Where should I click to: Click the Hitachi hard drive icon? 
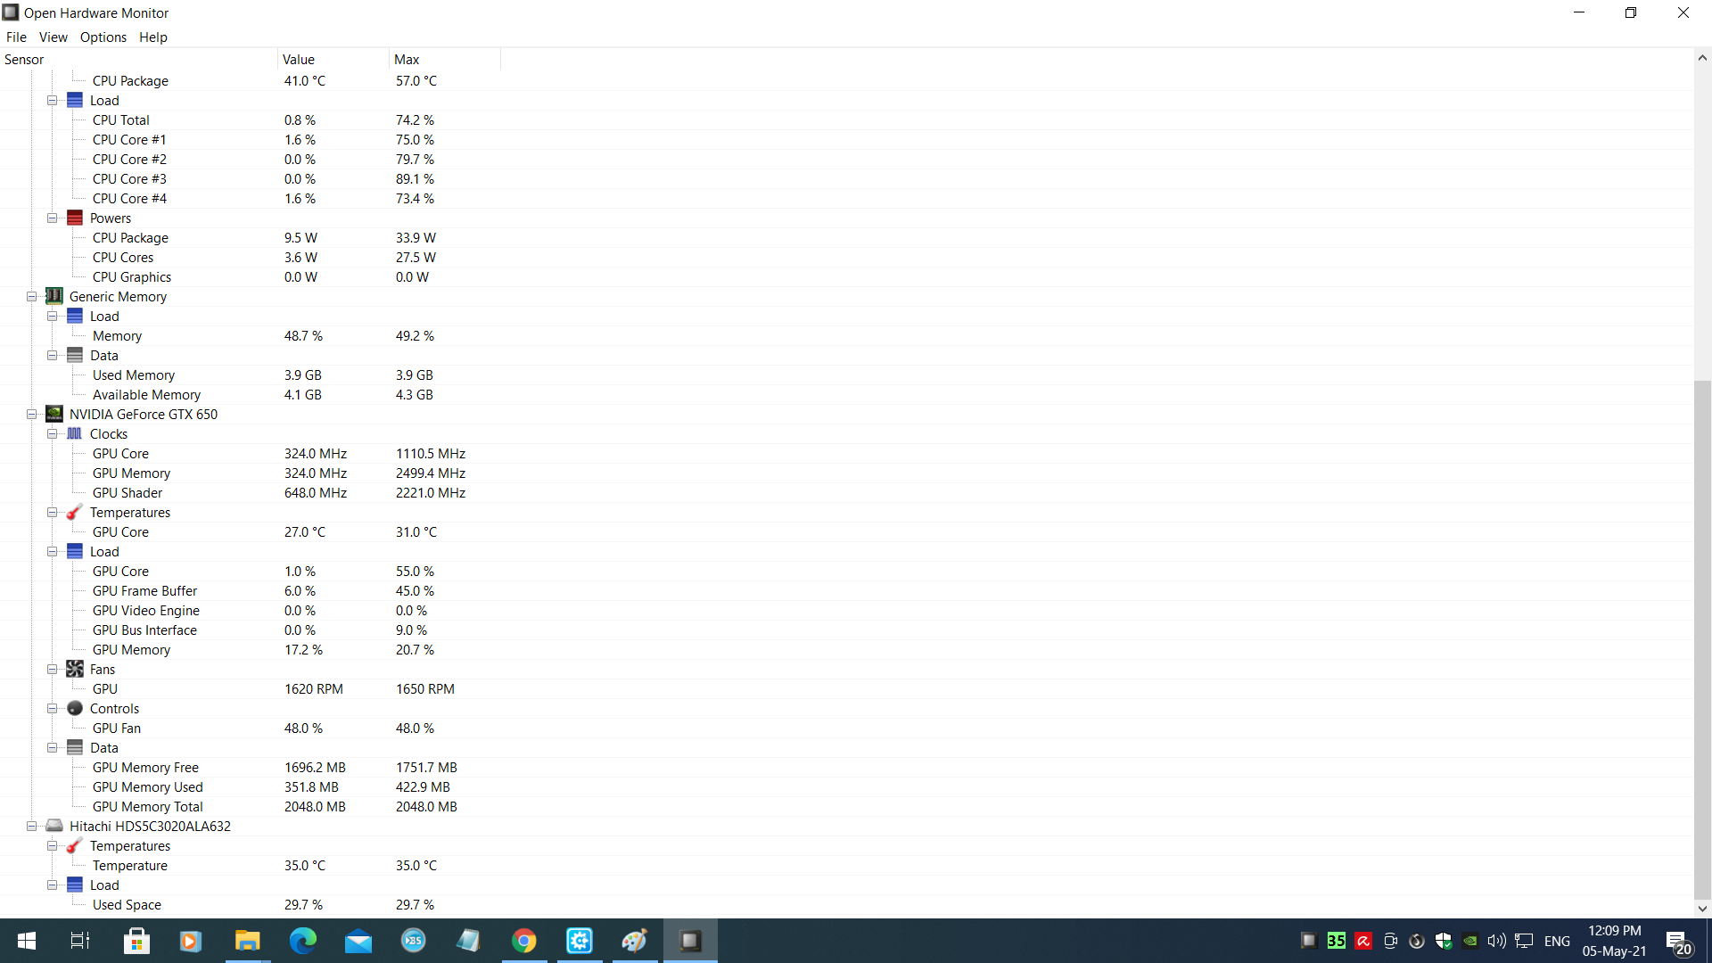[x=54, y=826]
